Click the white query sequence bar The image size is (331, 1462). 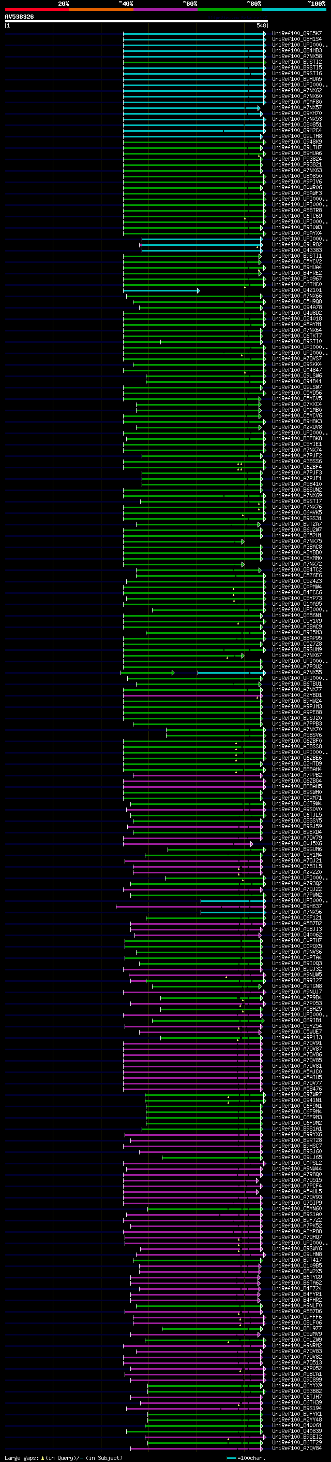[136, 22]
